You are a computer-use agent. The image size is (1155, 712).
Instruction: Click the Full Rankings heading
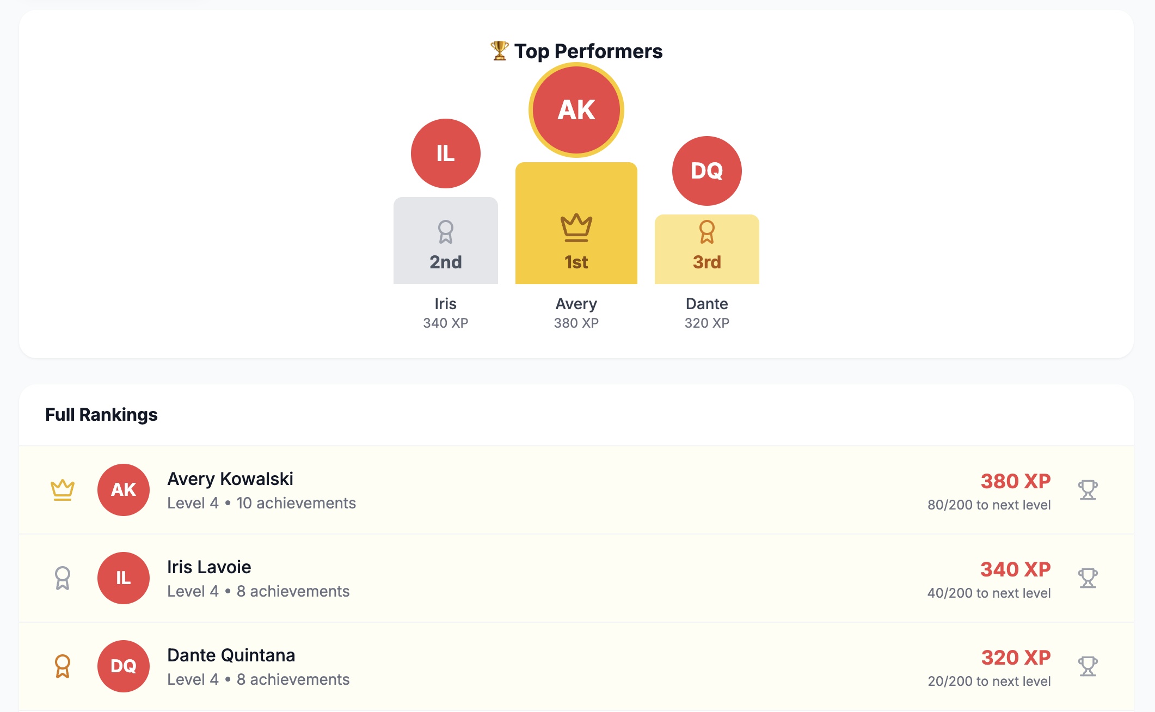[x=101, y=415]
